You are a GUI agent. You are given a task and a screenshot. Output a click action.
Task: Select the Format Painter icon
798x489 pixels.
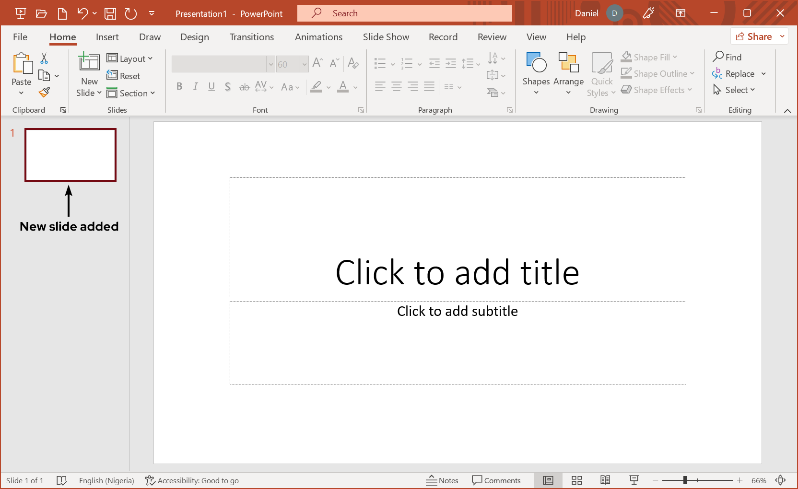coord(44,92)
